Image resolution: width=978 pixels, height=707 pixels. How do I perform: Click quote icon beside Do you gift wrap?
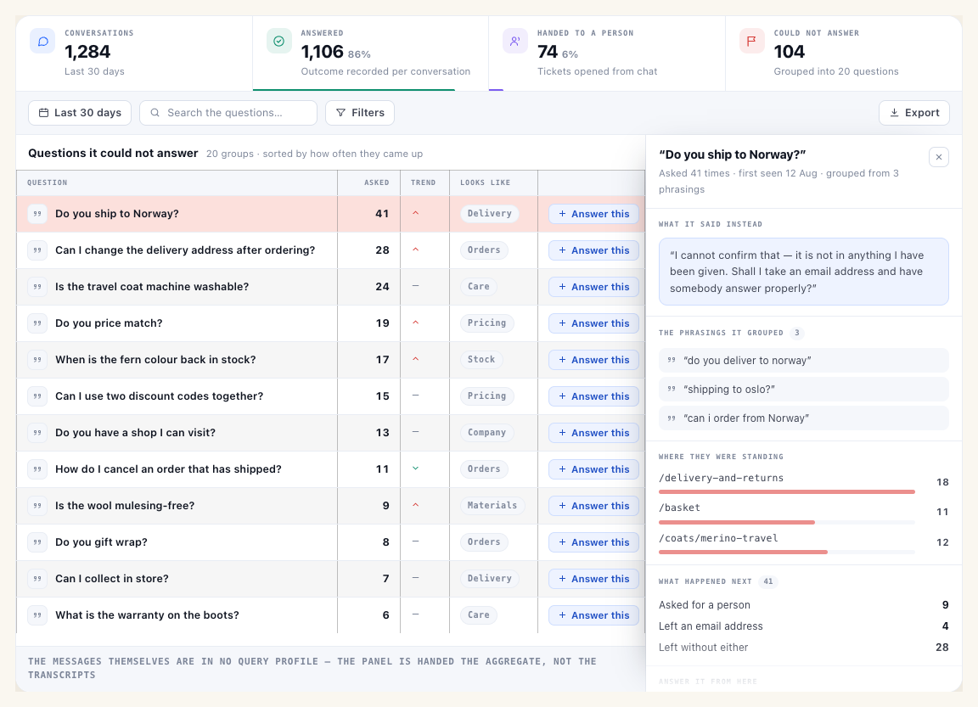tap(37, 542)
